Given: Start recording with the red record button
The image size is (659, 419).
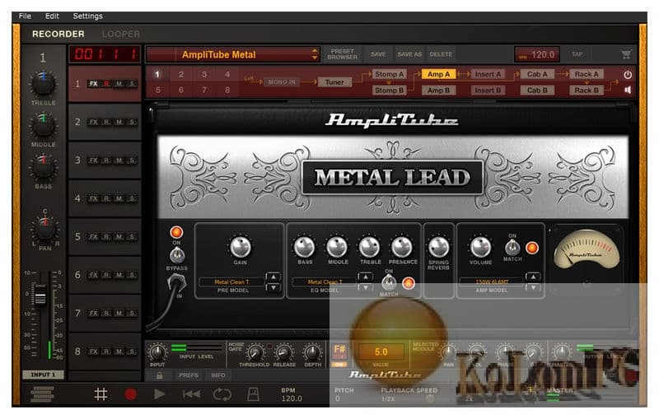Looking at the screenshot, I should tap(130, 394).
